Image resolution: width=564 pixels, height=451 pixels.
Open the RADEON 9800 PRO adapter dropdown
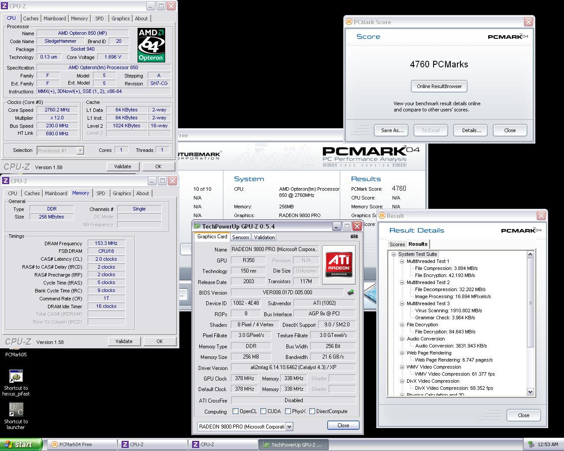pos(289,426)
